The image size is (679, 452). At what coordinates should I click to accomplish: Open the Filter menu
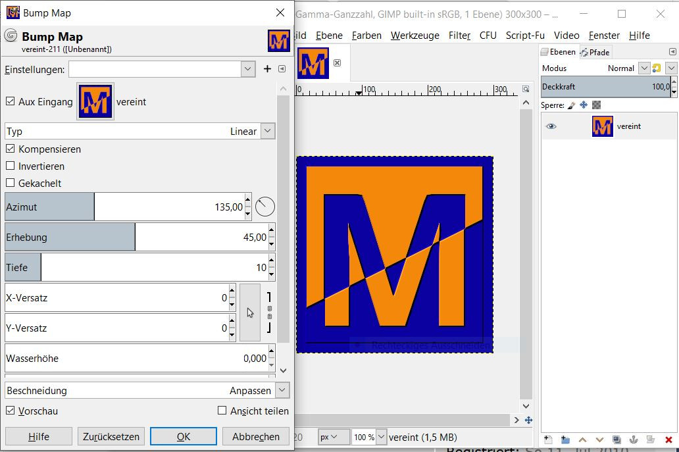coord(460,36)
